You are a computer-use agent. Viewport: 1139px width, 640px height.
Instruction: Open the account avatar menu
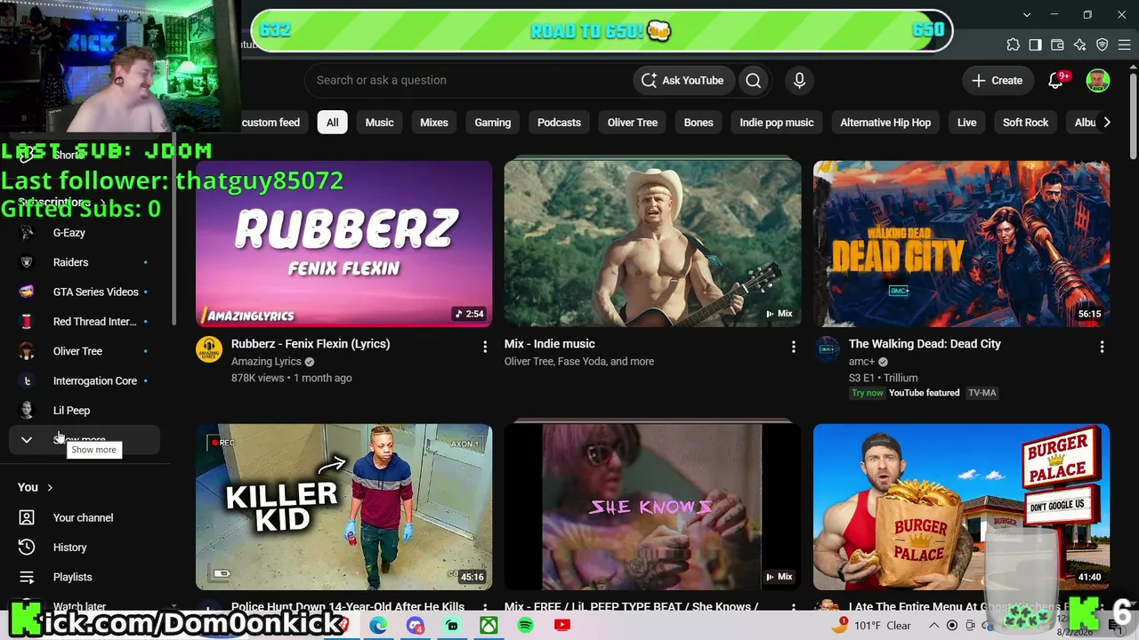pyautogui.click(x=1098, y=80)
